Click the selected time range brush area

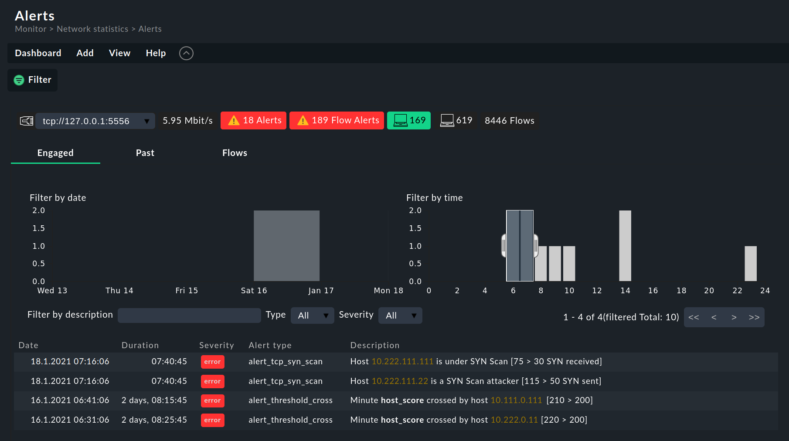pyautogui.click(x=520, y=246)
